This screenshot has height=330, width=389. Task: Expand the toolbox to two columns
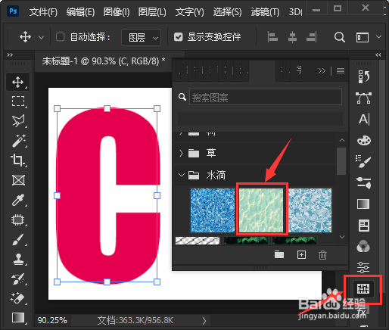tap(10, 55)
